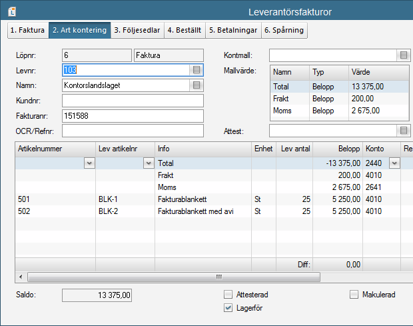The image size is (413, 326).
Task: Click the Löpnr field showing 6
Action: point(97,55)
